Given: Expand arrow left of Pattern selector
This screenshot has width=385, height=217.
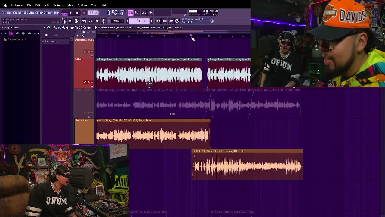Looking at the screenshot, I should [x=127, y=21].
